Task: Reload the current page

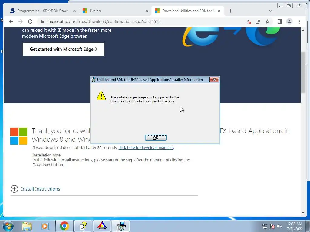Action: [30, 21]
